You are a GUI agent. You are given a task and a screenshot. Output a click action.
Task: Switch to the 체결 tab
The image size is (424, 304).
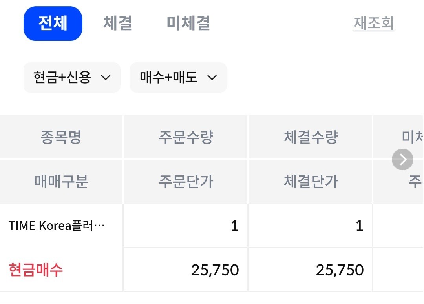[x=117, y=24]
